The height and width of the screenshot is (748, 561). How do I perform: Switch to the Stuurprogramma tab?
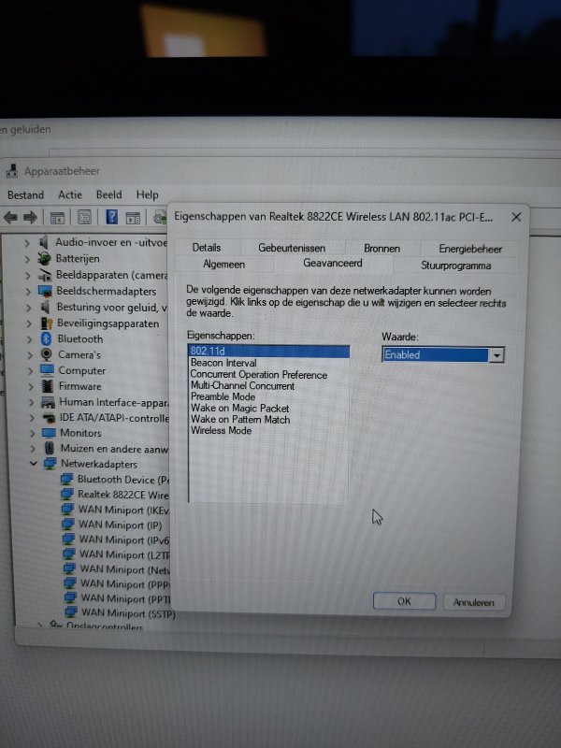pos(455,265)
